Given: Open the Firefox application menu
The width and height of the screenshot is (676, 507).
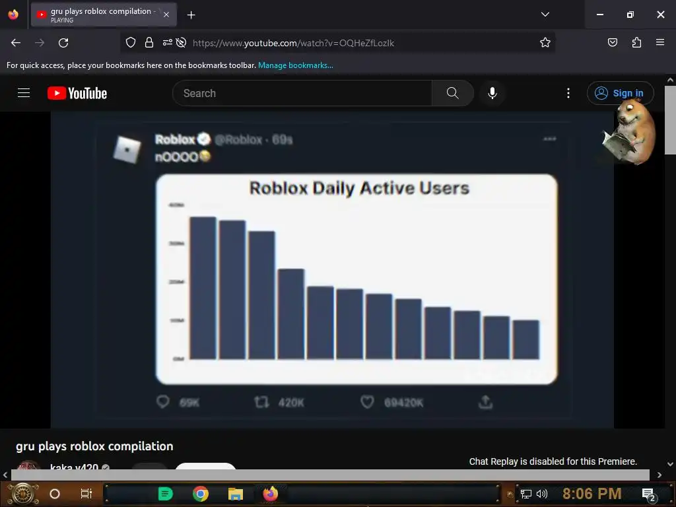Looking at the screenshot, I should [x=660, y=42].
